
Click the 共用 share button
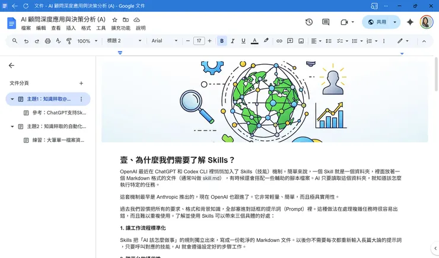click(x=377, y=22)
